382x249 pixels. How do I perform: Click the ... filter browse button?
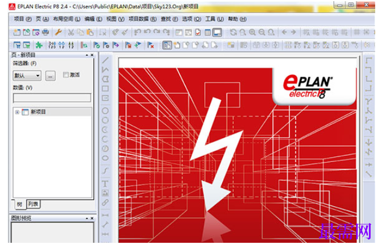(x=50, y=76)
